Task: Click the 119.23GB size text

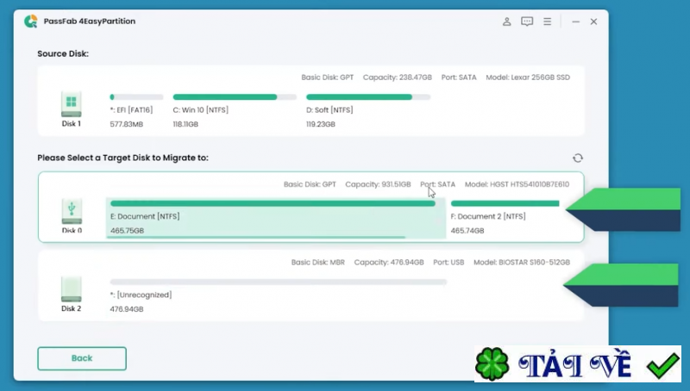Action: (x=320, y=124)
